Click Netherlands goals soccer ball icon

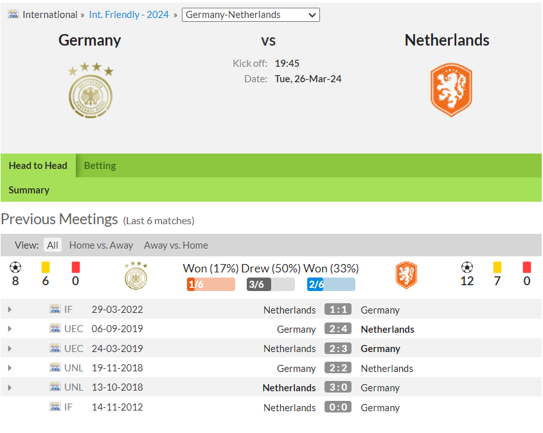(x=467, y=267)
